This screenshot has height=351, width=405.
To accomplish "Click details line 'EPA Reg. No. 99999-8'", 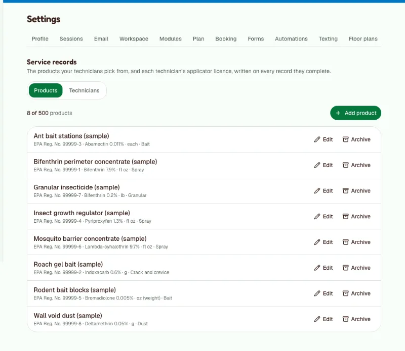I will click(x=91, y=324).
